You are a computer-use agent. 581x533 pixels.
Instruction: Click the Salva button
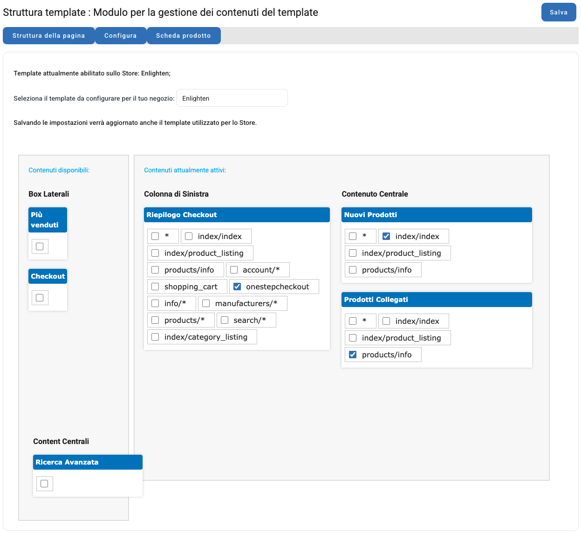pos(558,13)
